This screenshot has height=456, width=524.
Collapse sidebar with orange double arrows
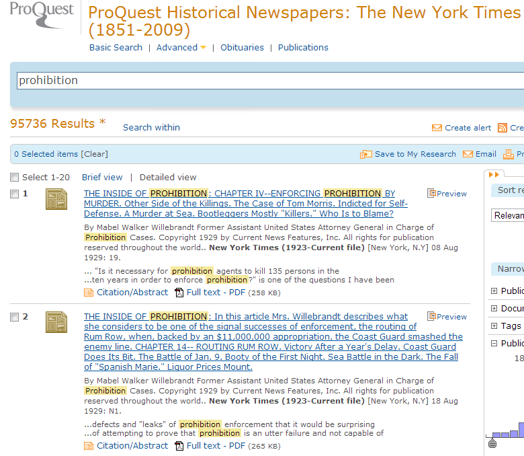pyautogui.click(x=494, y=174)
